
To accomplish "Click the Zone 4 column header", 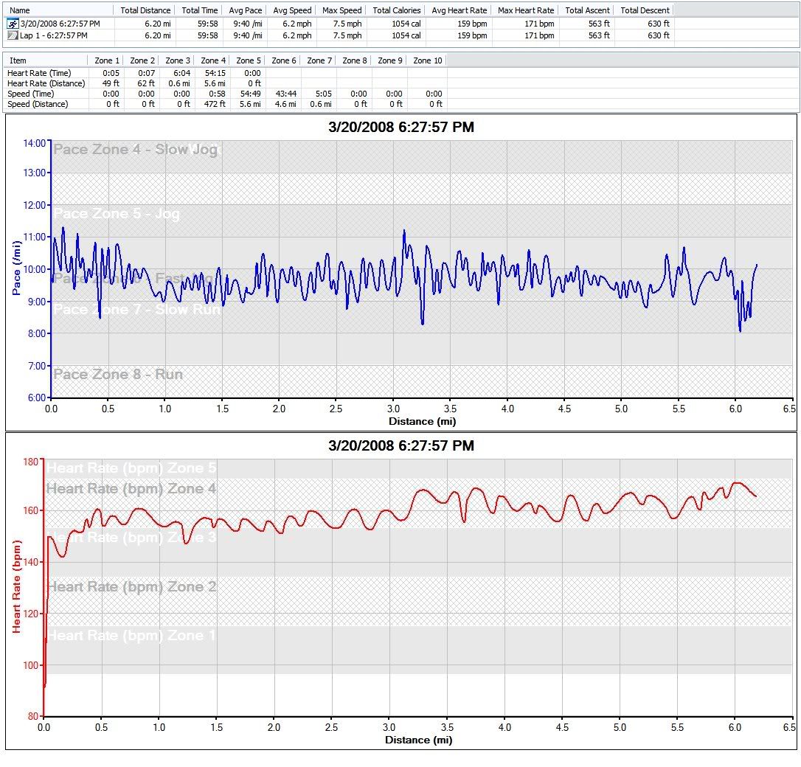I will pyautogui.click(x=214, y=60).
